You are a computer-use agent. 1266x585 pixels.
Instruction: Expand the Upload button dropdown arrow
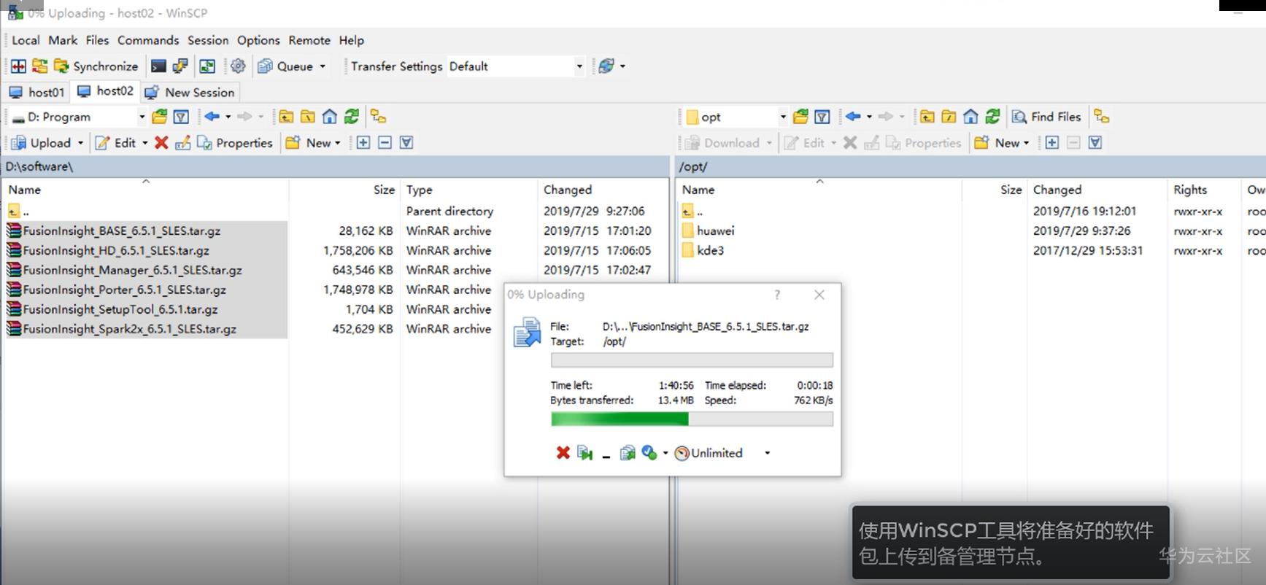coord(80,143)
